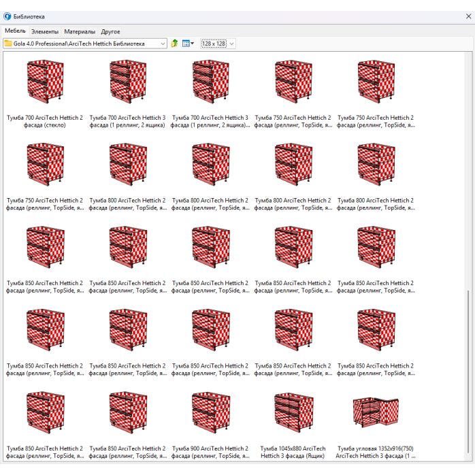Click the vertical scrollbar thumb
The image size is (475, 475).
point(468,373)
